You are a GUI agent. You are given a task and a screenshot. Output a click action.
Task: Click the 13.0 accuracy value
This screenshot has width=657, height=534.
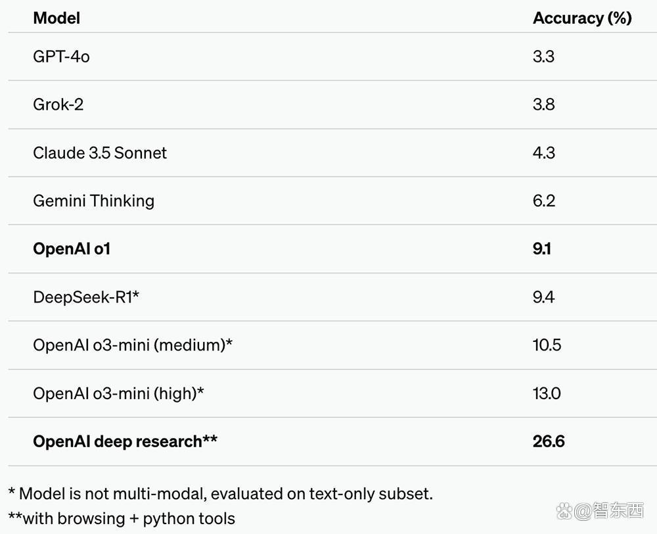pyautogui.click(x=547, y=393)
